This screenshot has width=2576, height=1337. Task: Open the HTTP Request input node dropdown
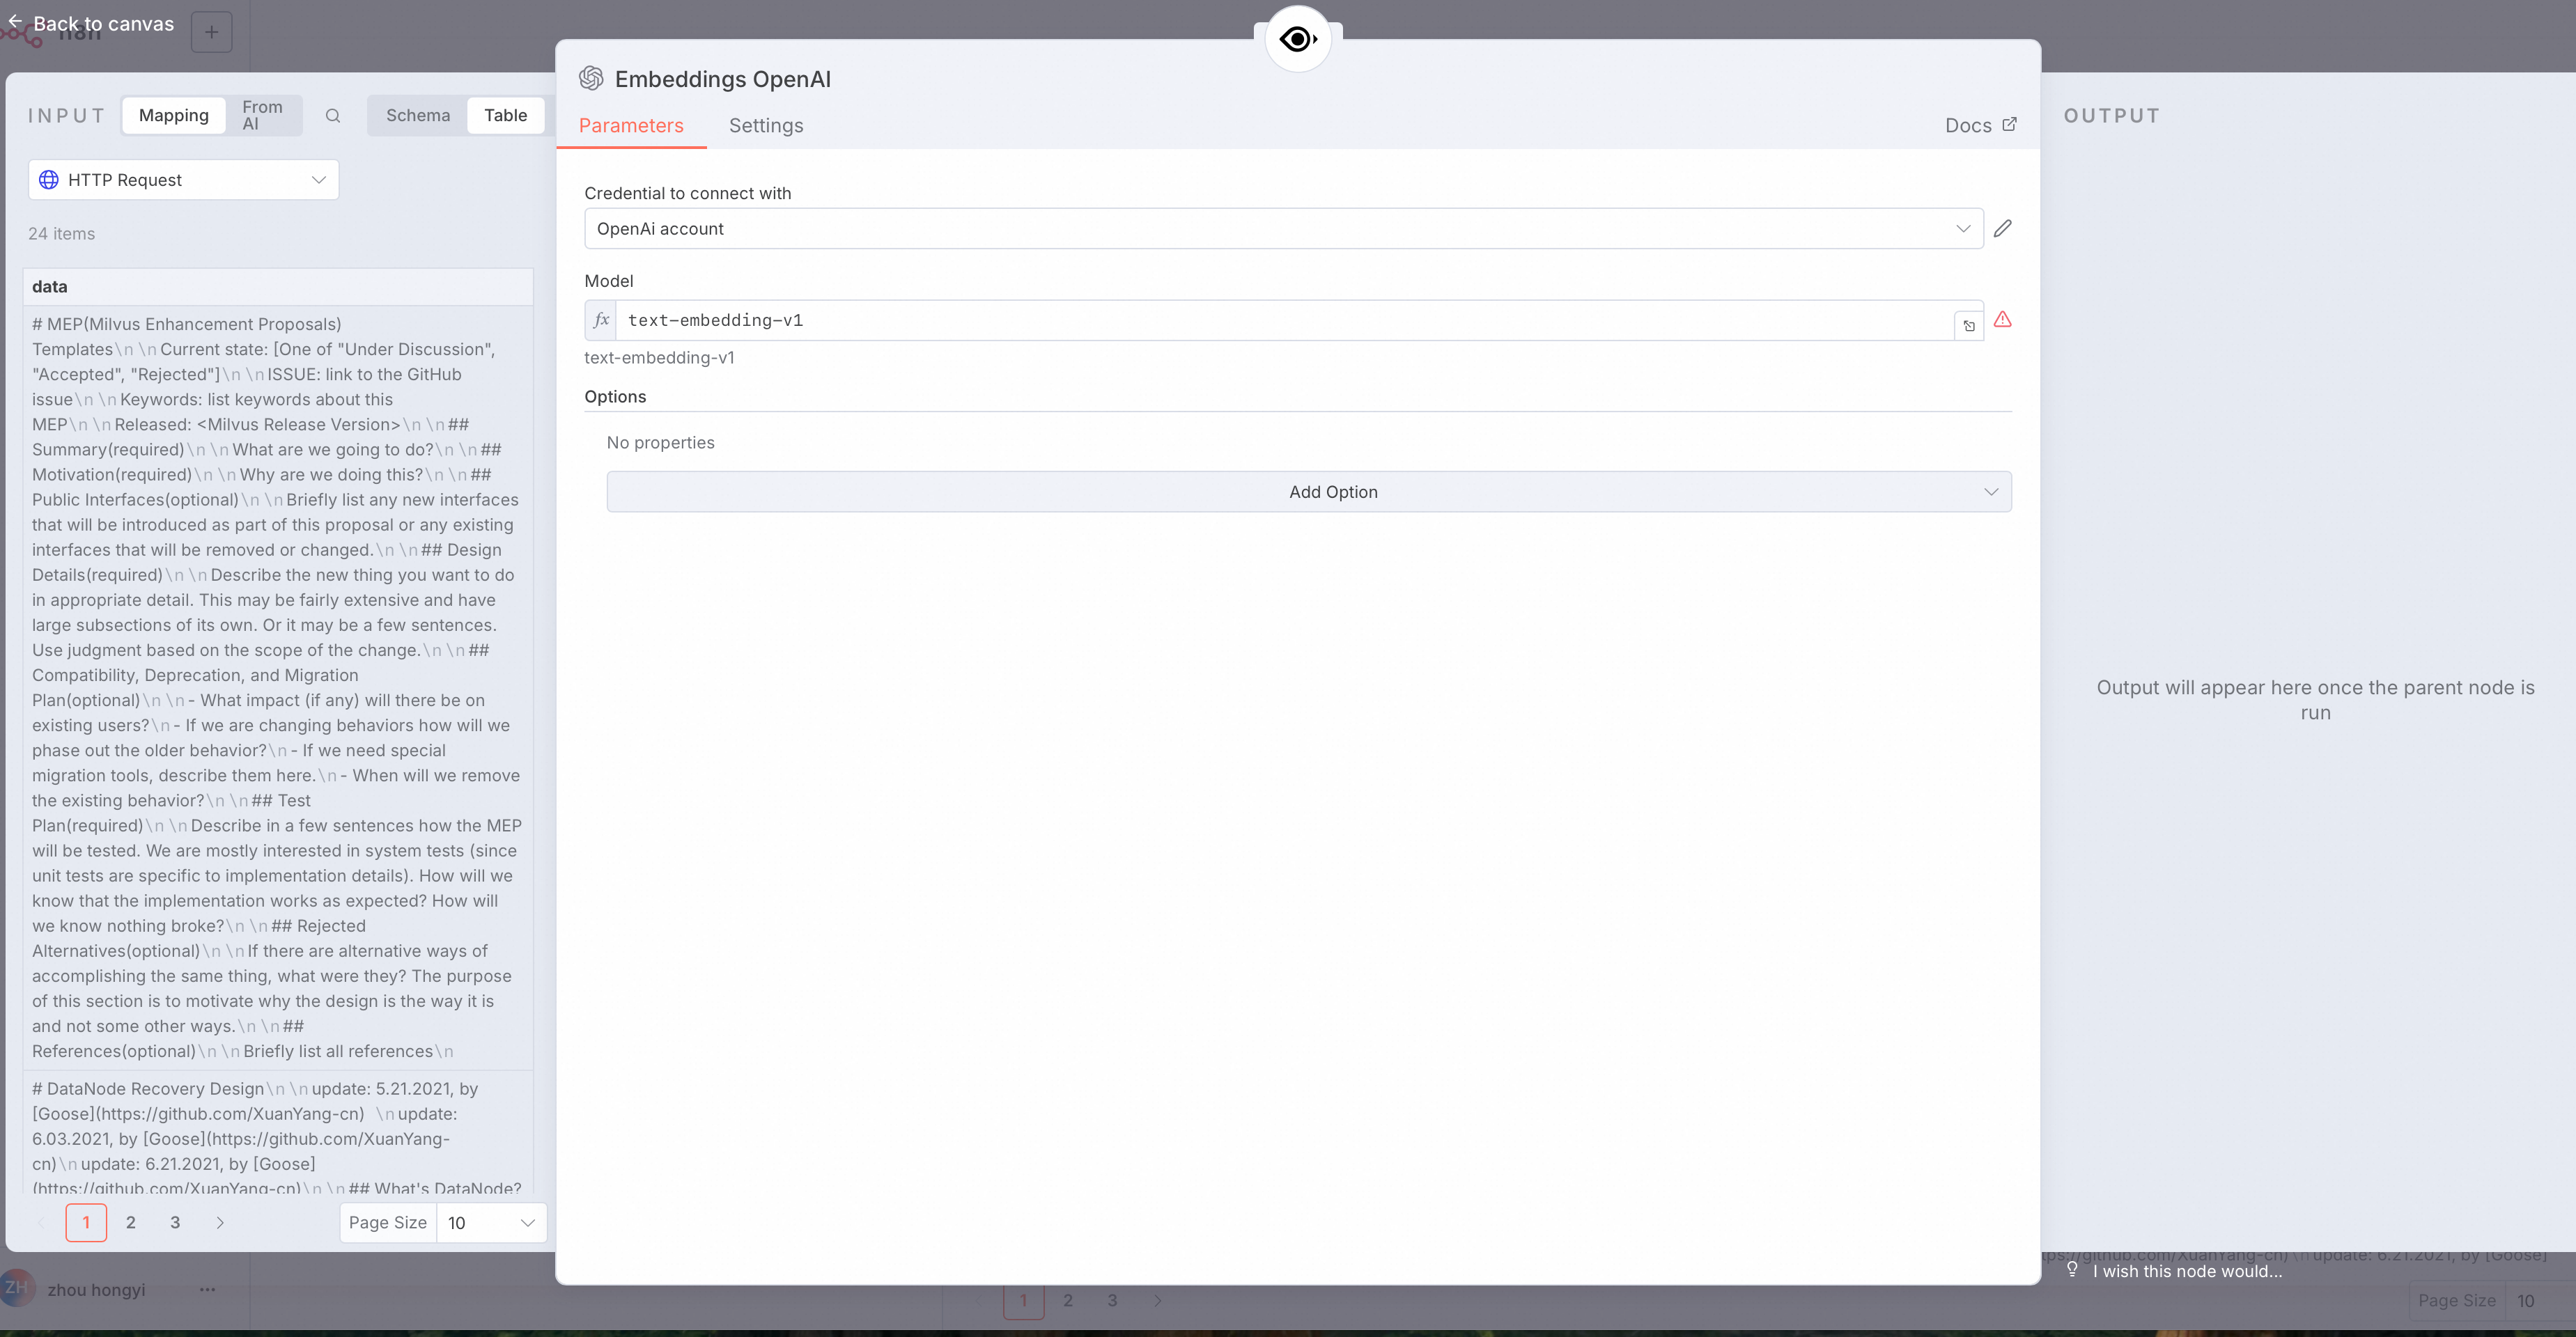click(183, 180)
